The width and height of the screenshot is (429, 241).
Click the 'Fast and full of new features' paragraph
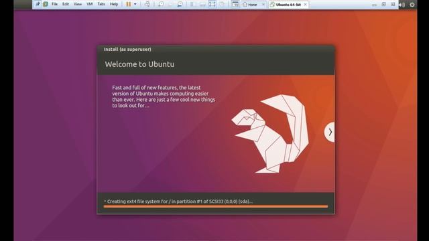coord(164,96)
